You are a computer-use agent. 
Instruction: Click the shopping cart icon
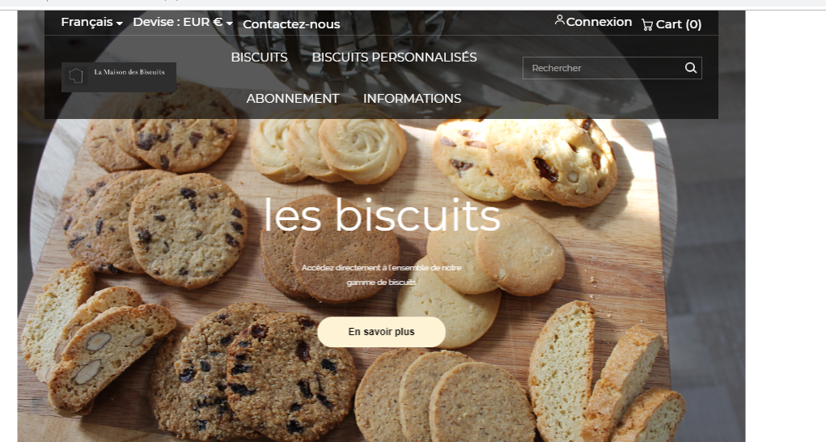click(647, 24)
